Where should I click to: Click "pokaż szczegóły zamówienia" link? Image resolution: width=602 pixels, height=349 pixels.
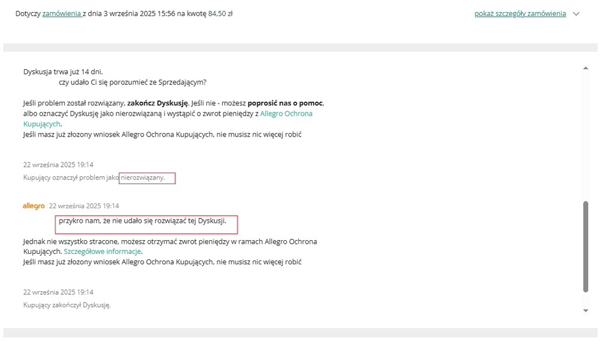(x=520, y=13)
